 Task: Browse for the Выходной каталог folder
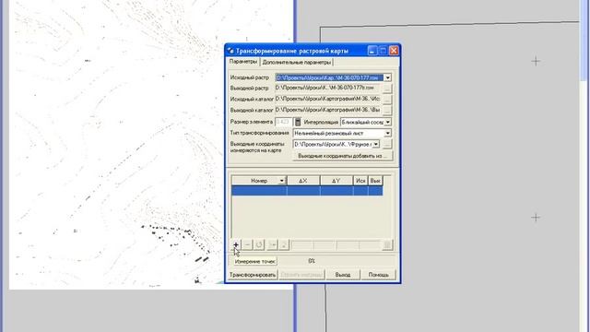(387, 111)
